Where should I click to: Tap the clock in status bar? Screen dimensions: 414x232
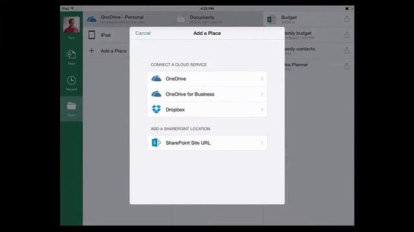coord(207,8)
